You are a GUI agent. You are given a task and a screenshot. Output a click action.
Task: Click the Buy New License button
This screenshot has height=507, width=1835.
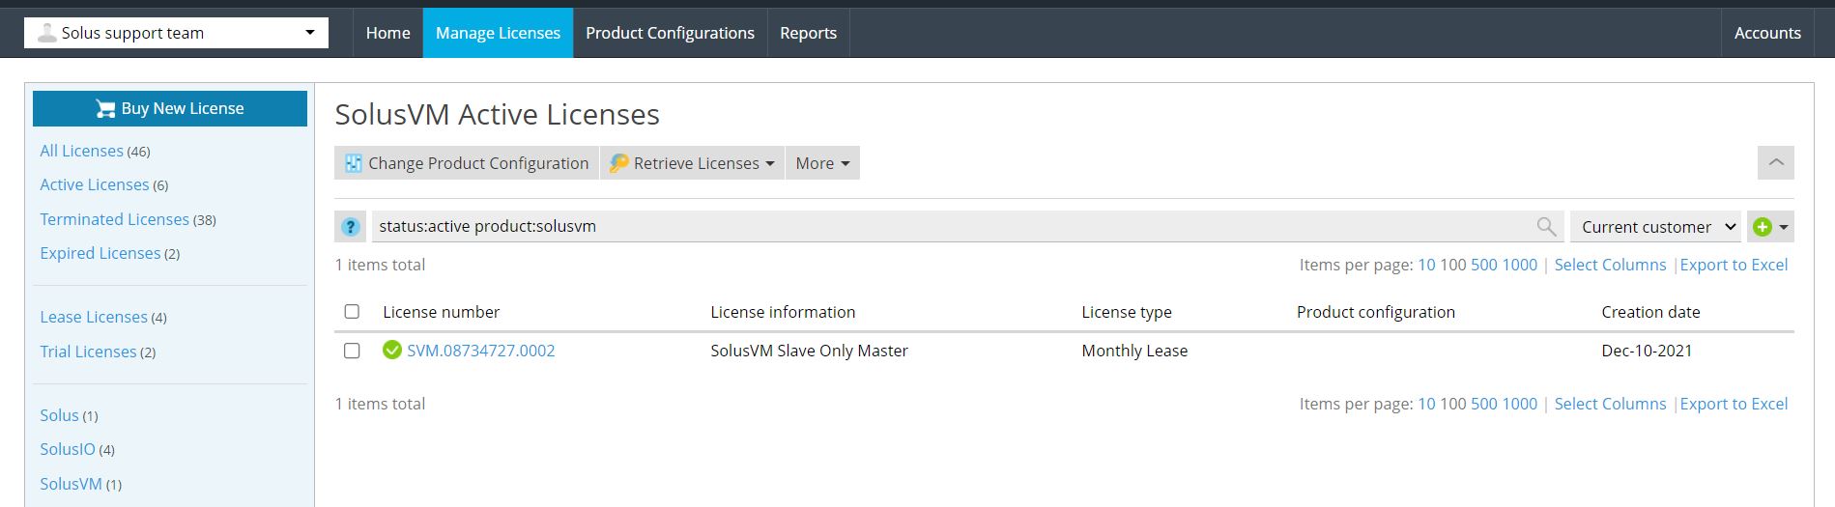point(170,108)
